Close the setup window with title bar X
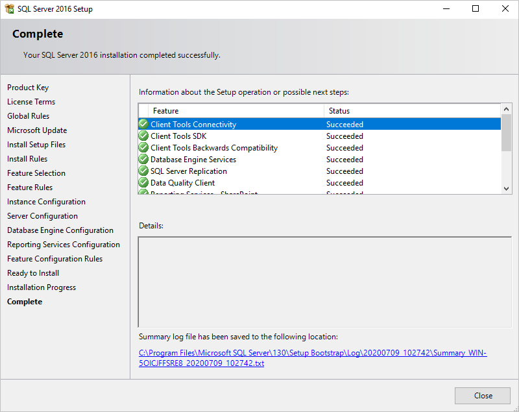519x412 pixels. (505, 8)
